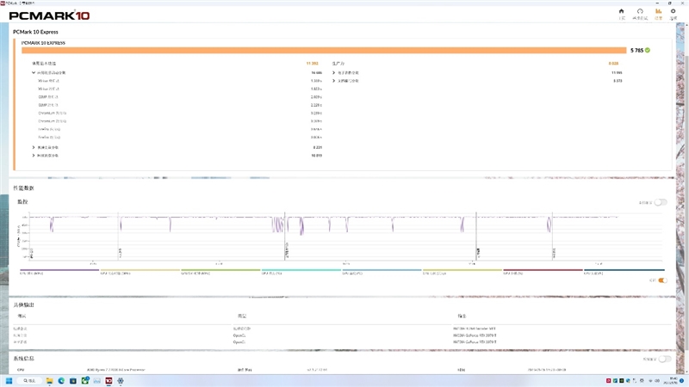Click the taskbar search box

(x=30, y=380)
